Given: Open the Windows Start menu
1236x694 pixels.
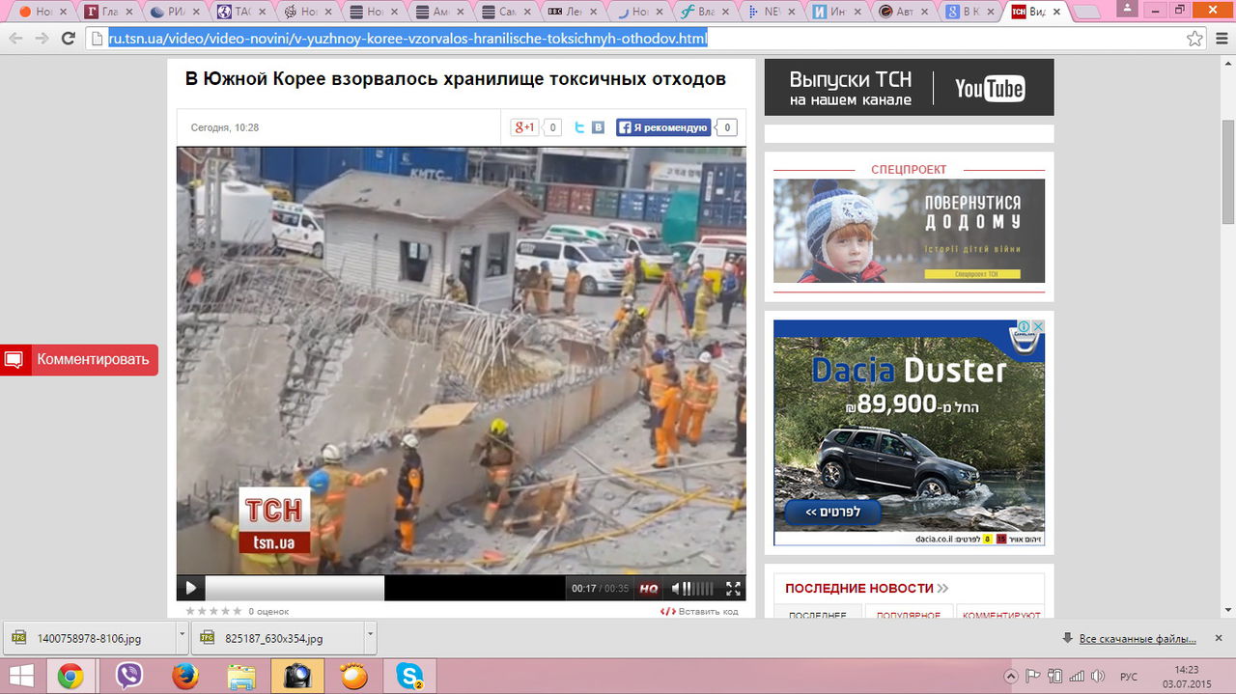Looking at the screenshot, I should pyautogui.click(x=21, y=676).
